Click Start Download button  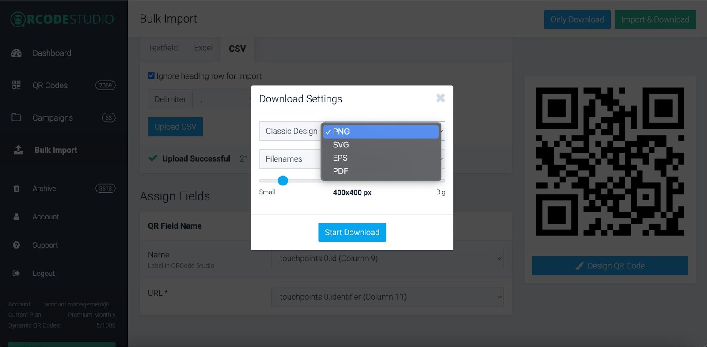click(352, 232)
